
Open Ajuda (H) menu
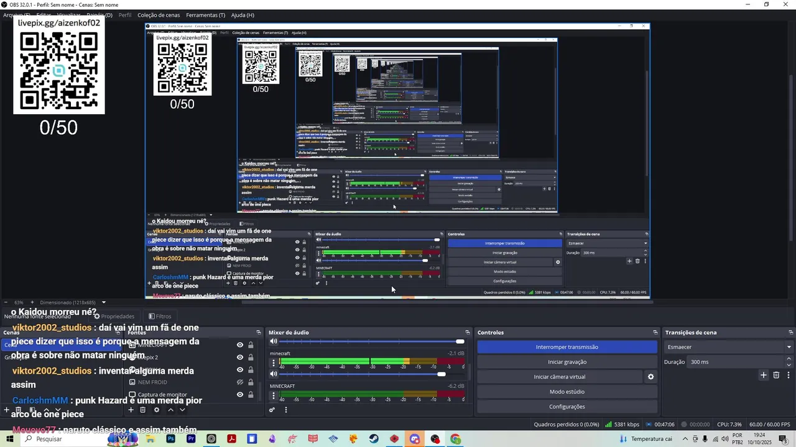pos(243,15)
